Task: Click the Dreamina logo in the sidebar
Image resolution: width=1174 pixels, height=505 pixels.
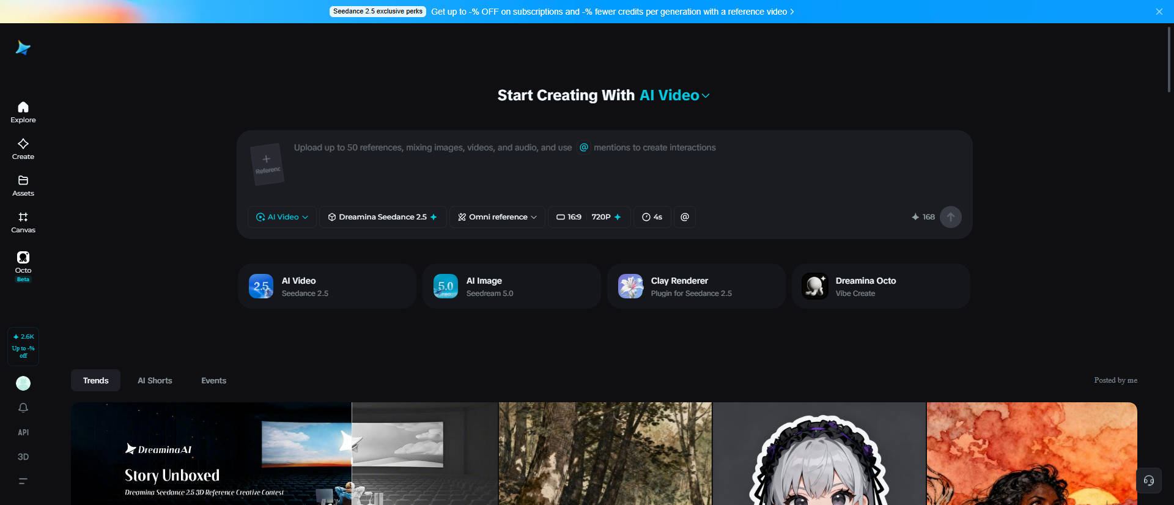Action: click(x=23, y=48)
